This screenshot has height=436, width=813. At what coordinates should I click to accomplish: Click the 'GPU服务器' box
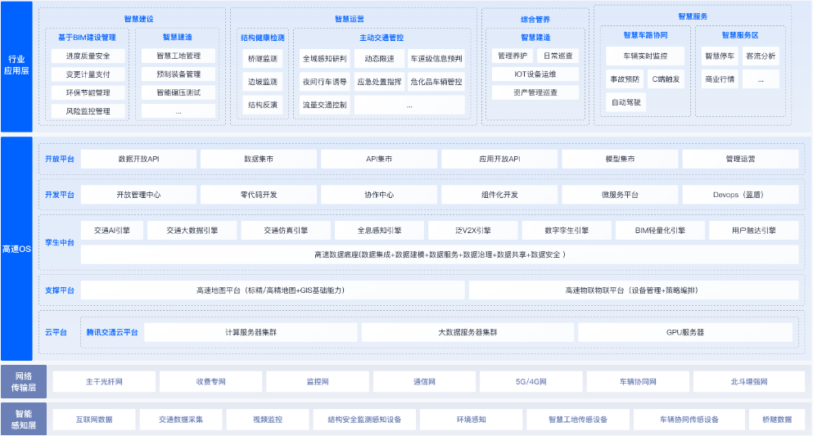click(x=685, y=332)
